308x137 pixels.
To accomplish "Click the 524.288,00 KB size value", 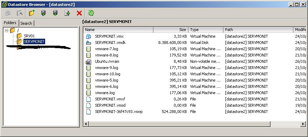I will click(x=174, y=112).
